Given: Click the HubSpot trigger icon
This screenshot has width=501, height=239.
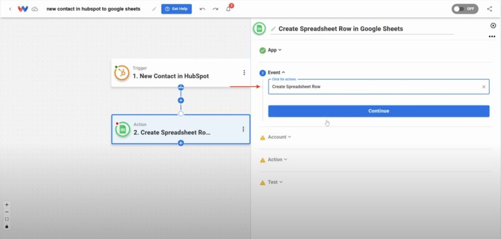Looking at the screenshot, I should coord(122,73).
